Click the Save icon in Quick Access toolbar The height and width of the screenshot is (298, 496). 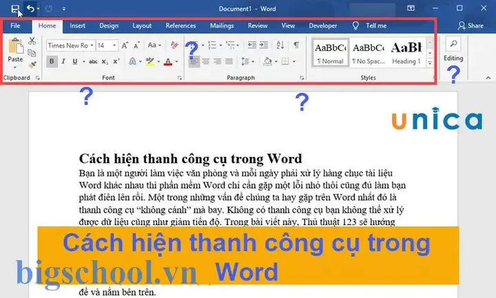[14, 9]
